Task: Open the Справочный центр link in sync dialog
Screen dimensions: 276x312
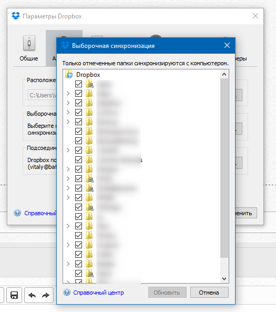Action: click(98, 293)
